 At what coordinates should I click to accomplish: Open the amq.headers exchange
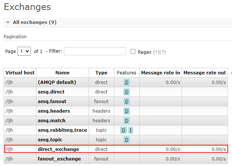pos(54,111)
